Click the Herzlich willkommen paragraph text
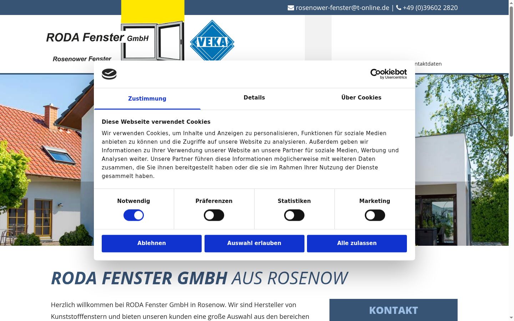The image size is (514, 321). pos(180,311)
